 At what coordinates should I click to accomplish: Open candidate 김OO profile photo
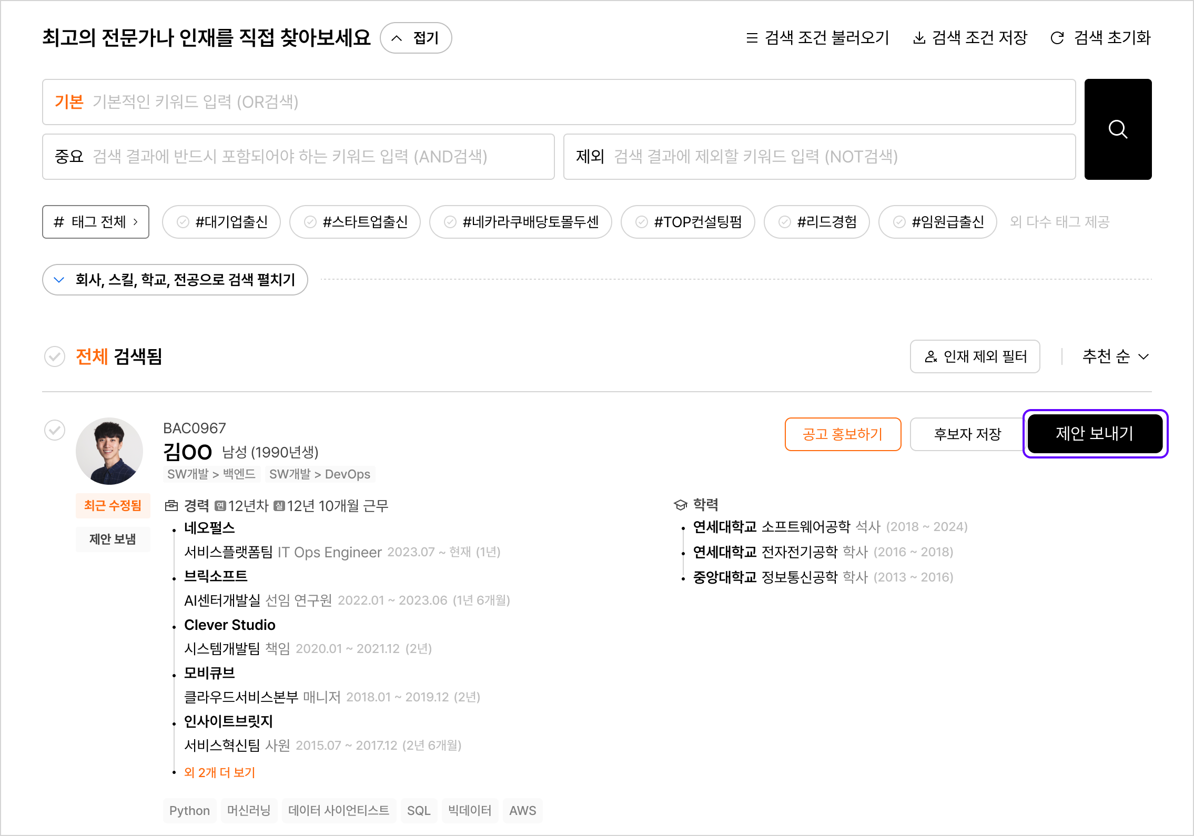click(109, 451)
